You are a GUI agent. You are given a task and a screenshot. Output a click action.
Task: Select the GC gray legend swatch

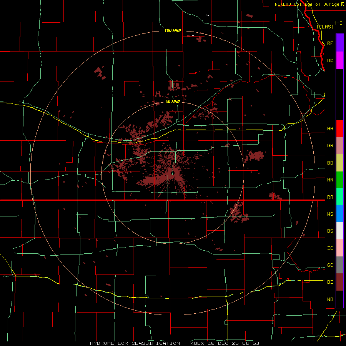tap(339, 265)
